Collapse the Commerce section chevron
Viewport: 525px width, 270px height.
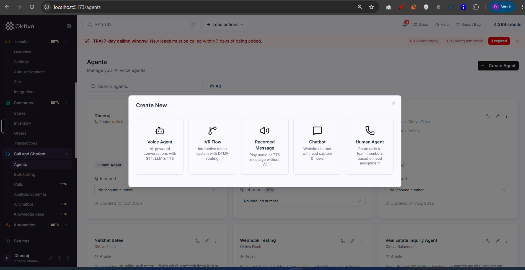(66, 103)
